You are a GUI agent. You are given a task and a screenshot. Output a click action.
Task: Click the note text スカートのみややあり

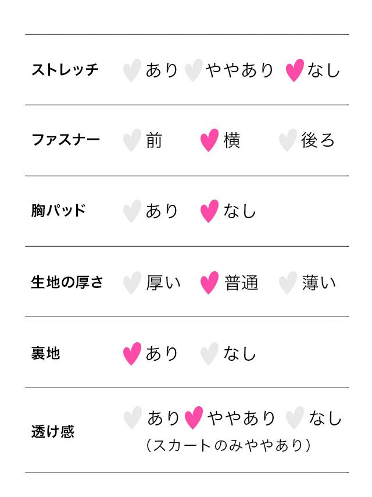point(228,446)
